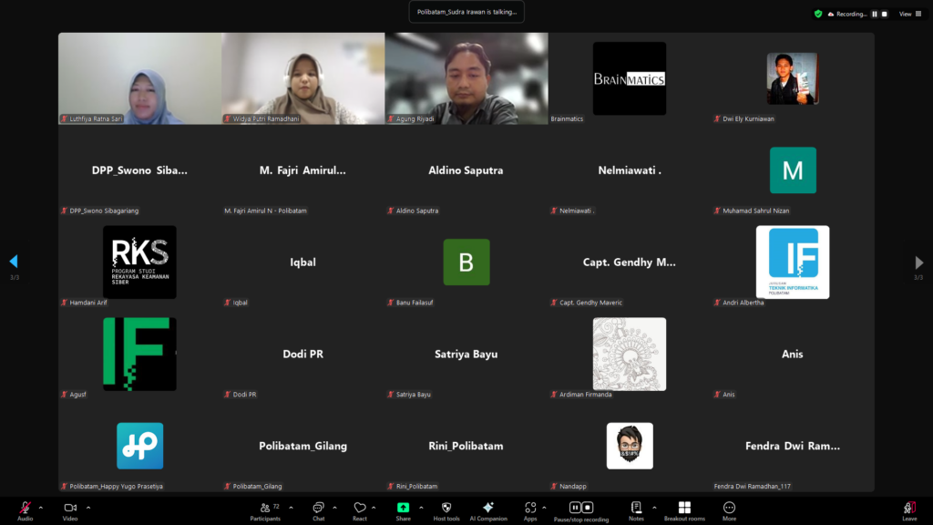Start sharing with the green Share button
This screenshot has width=933, height=525.
pos(403,508)
